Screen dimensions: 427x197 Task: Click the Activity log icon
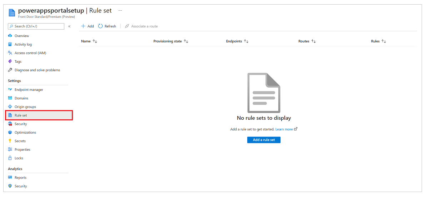[10, 44]
